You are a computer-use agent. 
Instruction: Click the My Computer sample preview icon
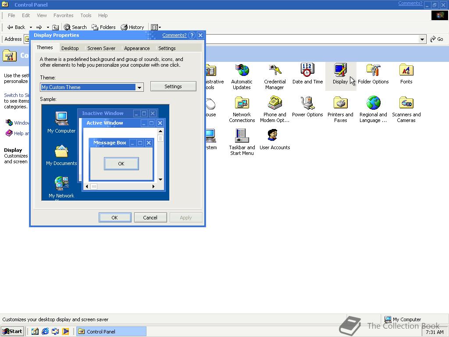click(x=61, y=122)
